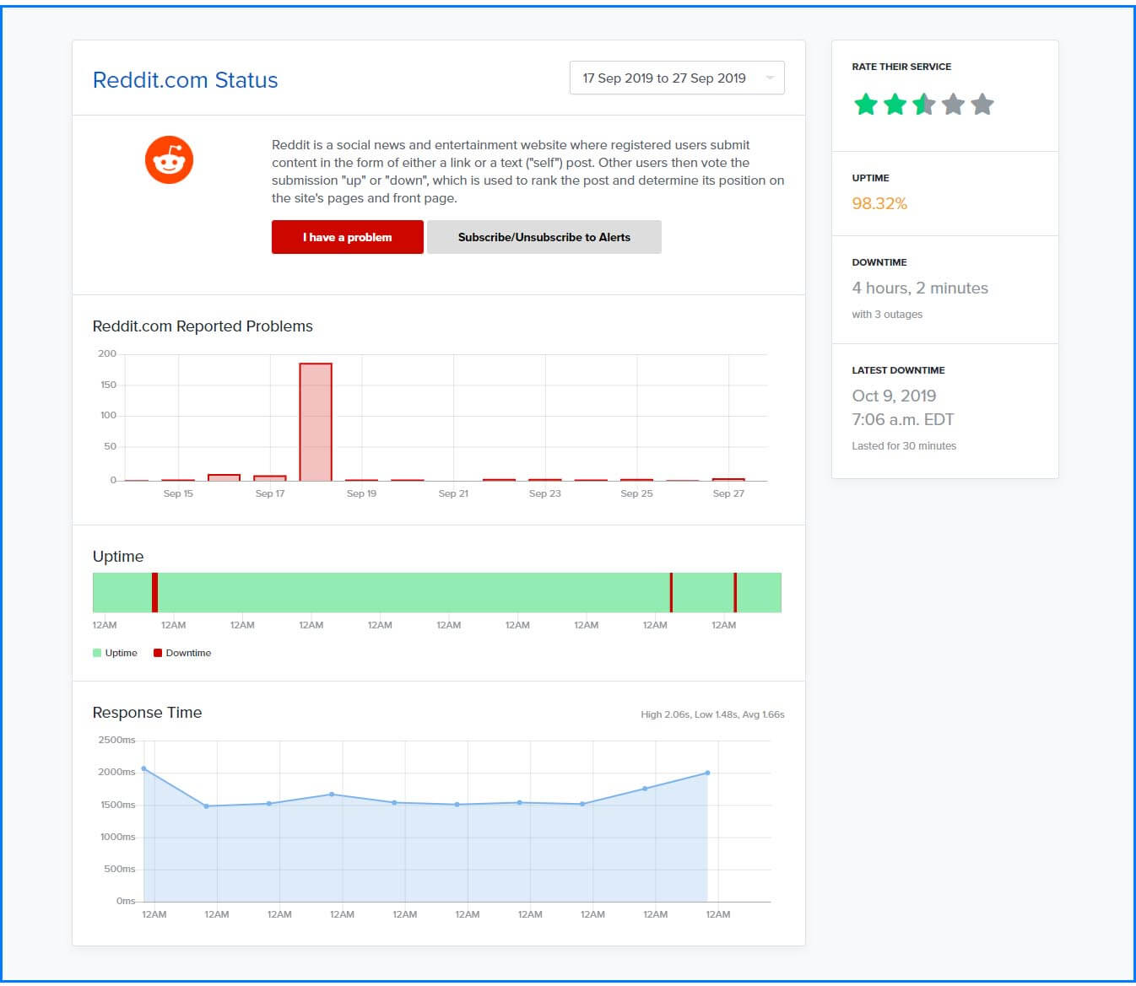Image resolution: width=1136 pixels, height=986 pixels.
Task: Rate service with the first star
Action: pyautogui.click(x=866, y=105)
